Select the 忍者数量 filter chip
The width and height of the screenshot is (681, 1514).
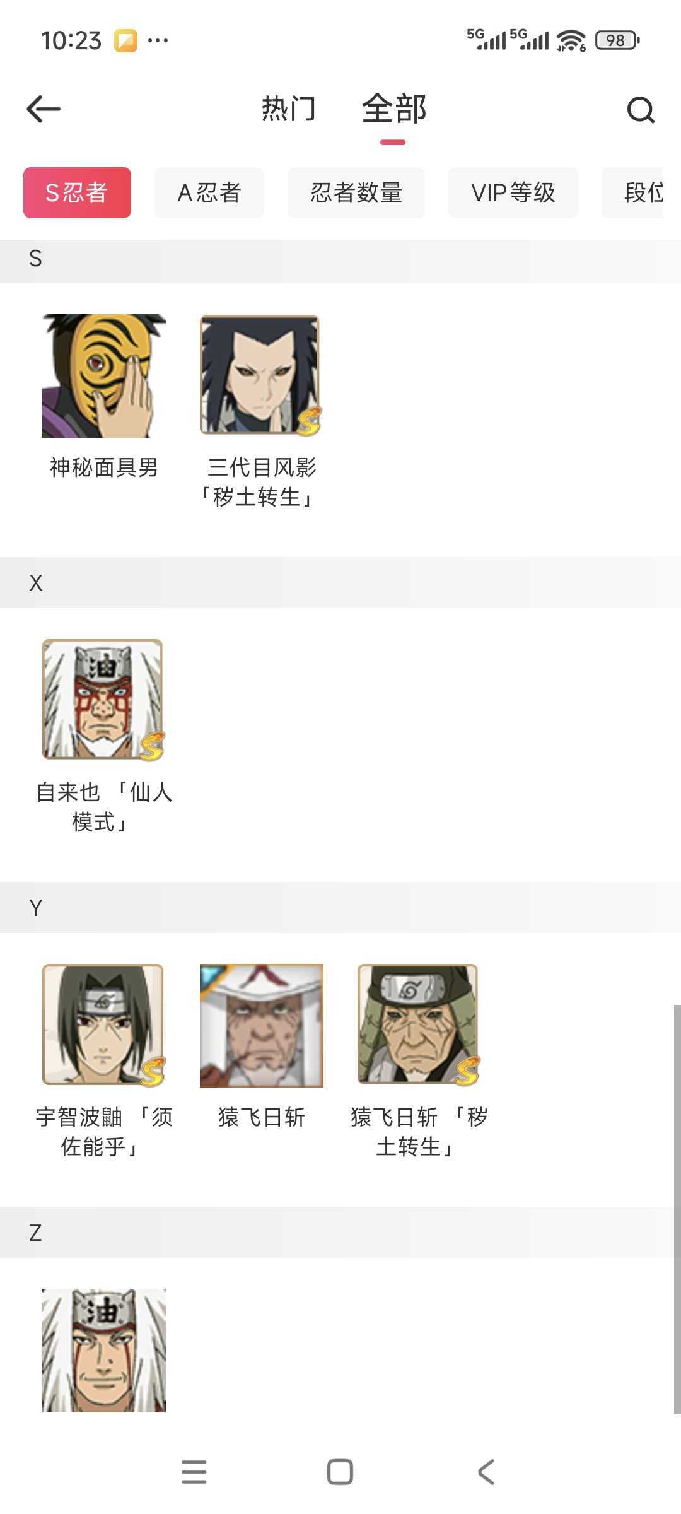[x=356, y=192]
